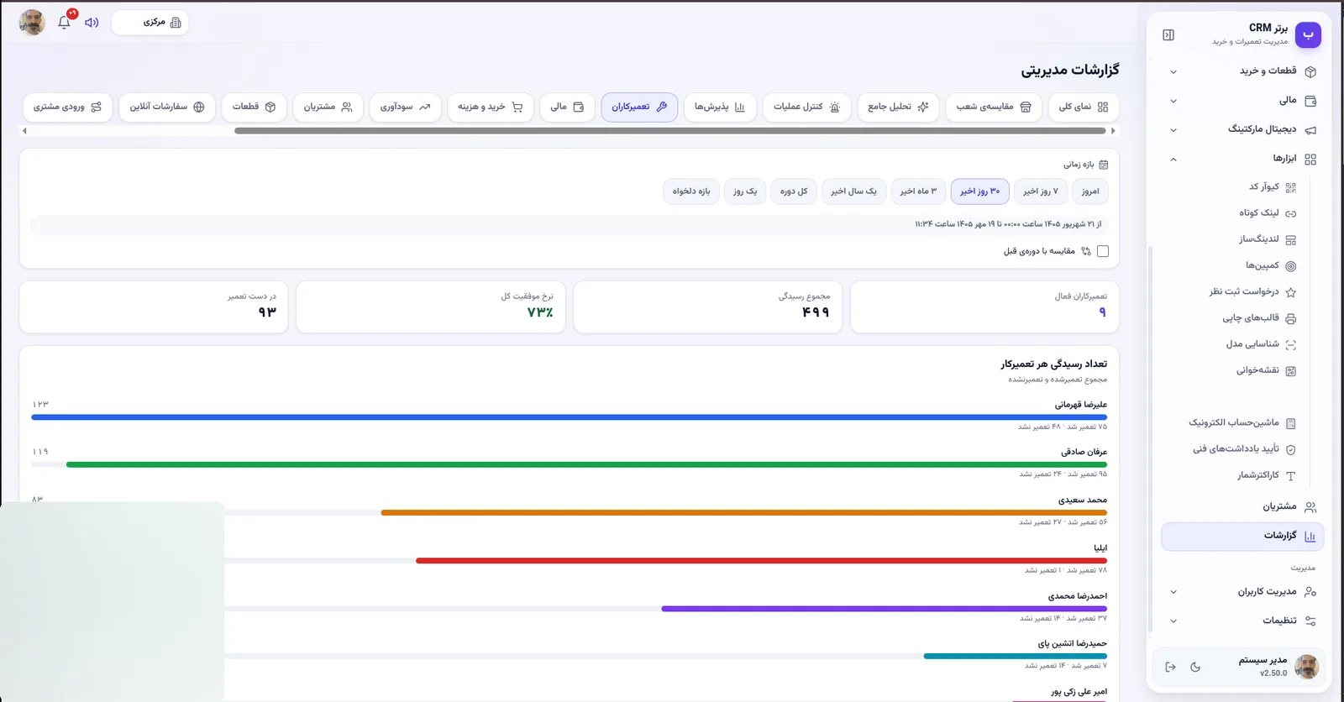1344x702 pixels.
Task: Click the purple برتر CRM logo
Action: (x=1308, y=34)
